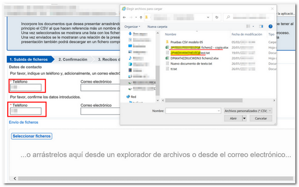Switch to 2. Confirmación step
This screenshot has height=187, width=299.
[x=73, y=59]
